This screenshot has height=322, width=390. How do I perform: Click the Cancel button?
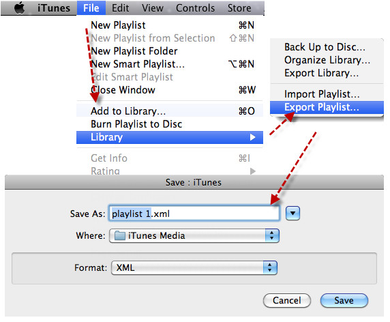click(287, 300)
